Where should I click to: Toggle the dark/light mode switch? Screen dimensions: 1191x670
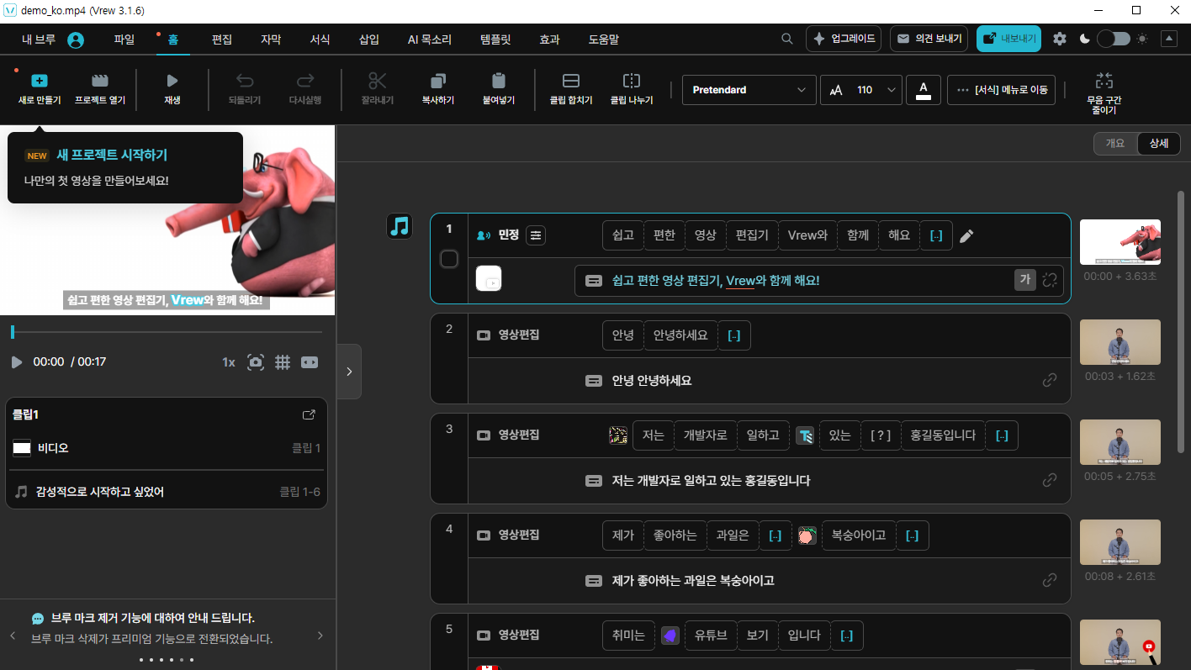coord(1113,39)
